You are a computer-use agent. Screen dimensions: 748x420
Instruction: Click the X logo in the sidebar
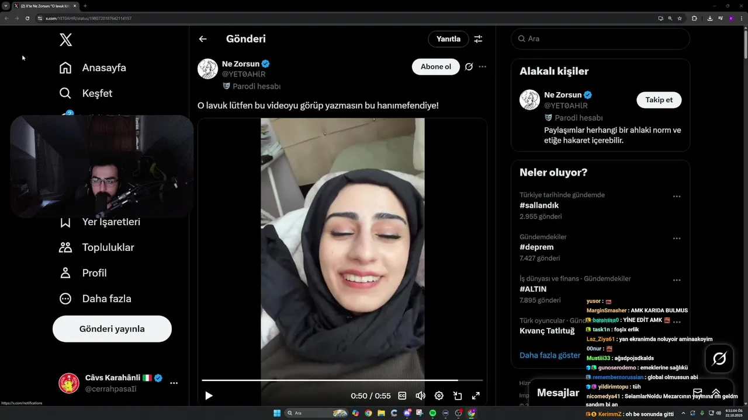pyautogui.click(x=65, y=40)
